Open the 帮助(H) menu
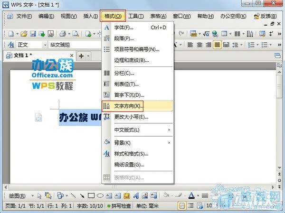 206,16
